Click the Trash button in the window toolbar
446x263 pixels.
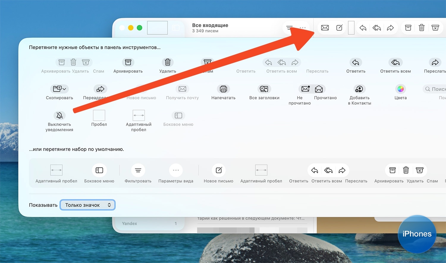click(421, 28)
